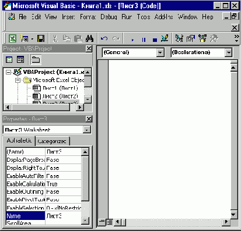Open the (General) object dropdown
Viewport: 241px width, 231px height.
coord(160,52)
